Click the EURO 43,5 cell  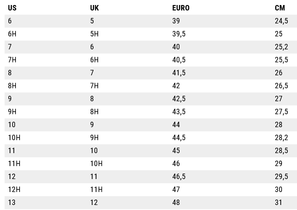pos(179,112)
